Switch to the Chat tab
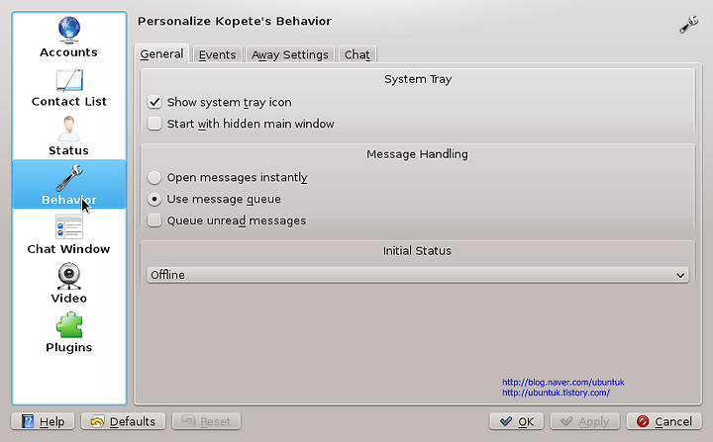The image size is (713, 442). coord(356,54)
